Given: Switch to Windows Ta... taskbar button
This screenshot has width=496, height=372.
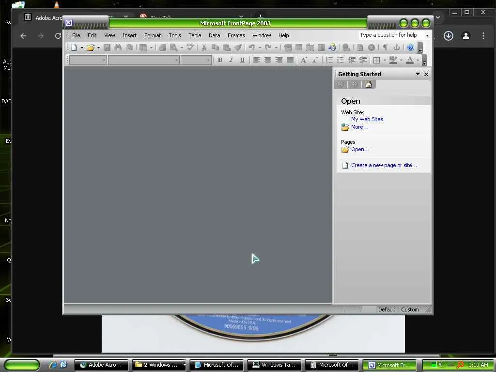Looking at the screenshot, I should (x=275, y=365).
